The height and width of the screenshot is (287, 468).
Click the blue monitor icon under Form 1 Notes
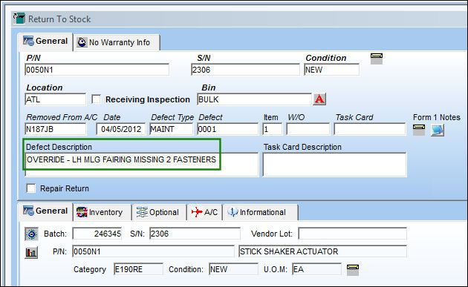tap(438, 131)
